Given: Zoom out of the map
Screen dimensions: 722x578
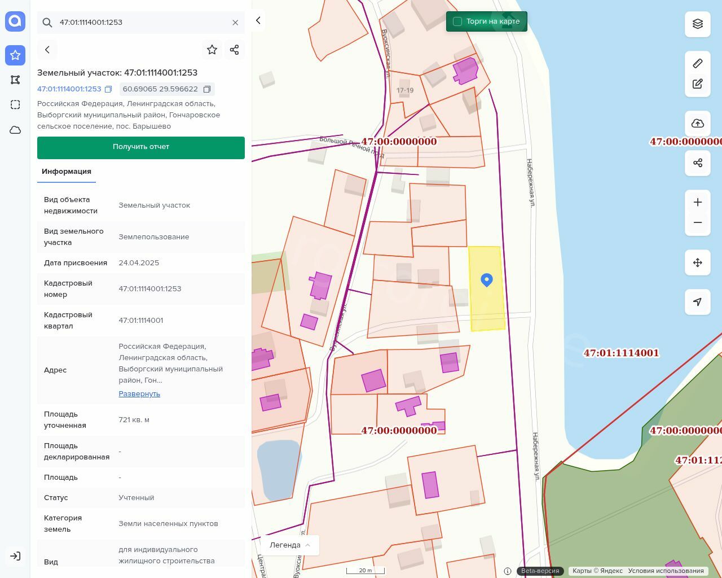Looking at the screenshot, I should (x=697, y=222).
